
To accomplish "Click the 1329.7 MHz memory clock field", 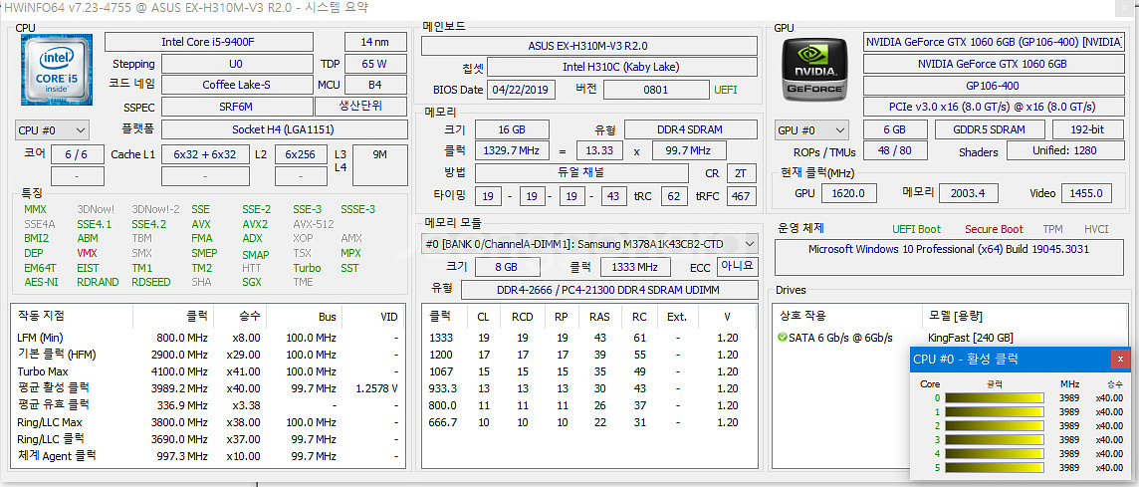I will pyautogui.click(x=512, y=150).
